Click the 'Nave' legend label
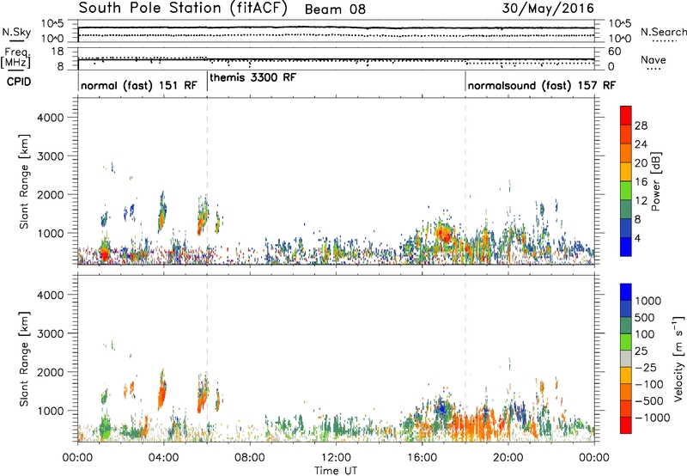Image resolution: width=687 pixels, height=476 pixels. [x=654, y=59]
